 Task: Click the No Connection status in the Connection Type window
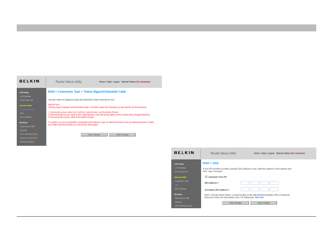coord(143,82)
